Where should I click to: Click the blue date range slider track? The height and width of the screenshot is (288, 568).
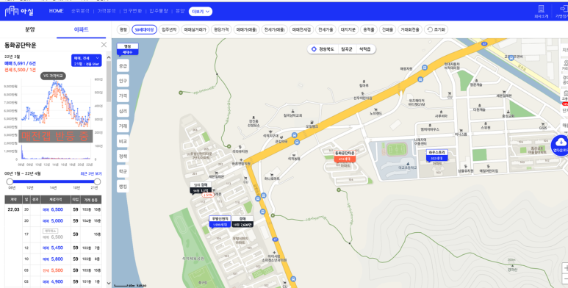tap(54, 181)
